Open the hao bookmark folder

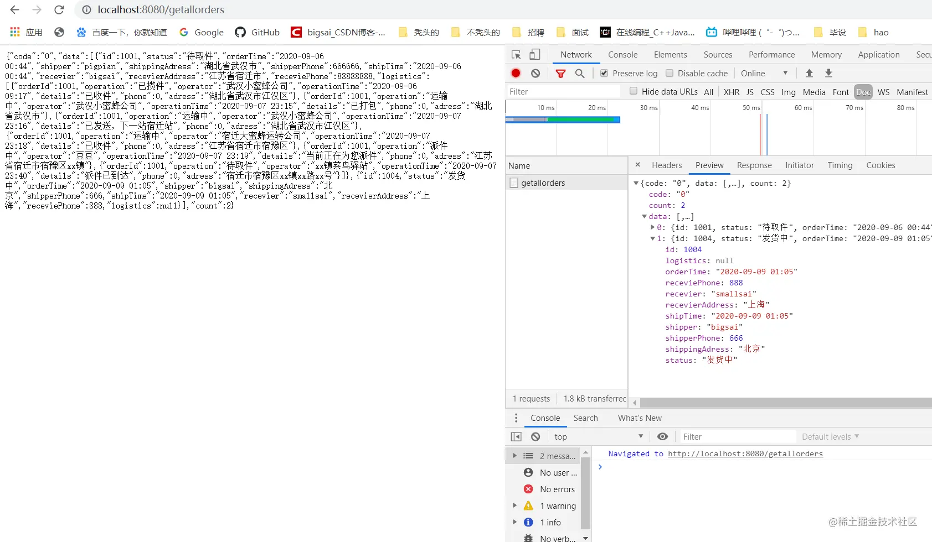click(873, 32)
